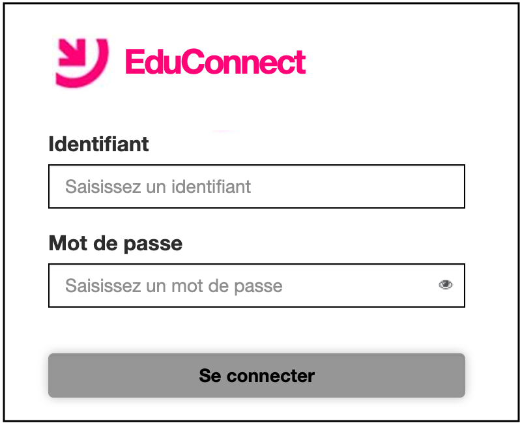
Task: Click the arrow inside the EduConnect logo
Action: click(72, 52)
